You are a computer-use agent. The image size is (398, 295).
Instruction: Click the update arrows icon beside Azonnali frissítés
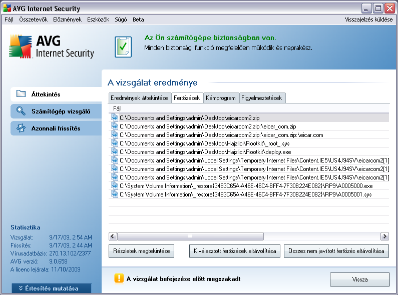(21, 128)
